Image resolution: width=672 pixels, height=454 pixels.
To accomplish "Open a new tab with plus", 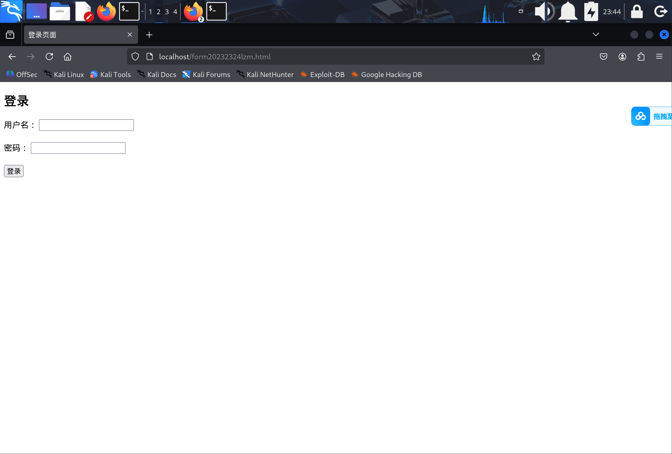I will coord(149,35).
